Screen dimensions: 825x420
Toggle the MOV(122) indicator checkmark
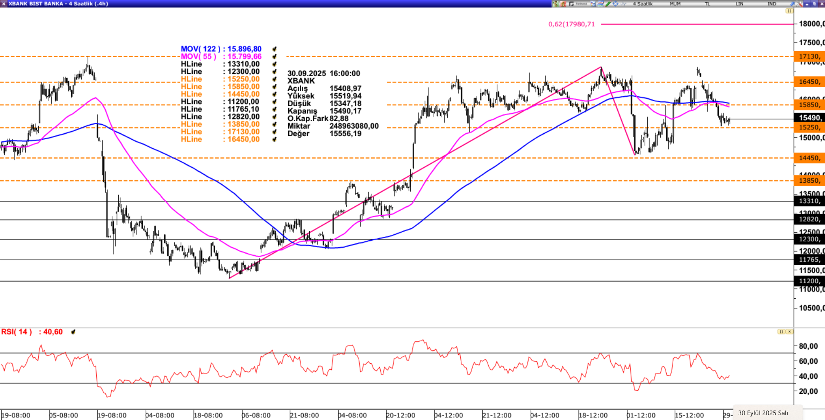click(x=274, y=49)
